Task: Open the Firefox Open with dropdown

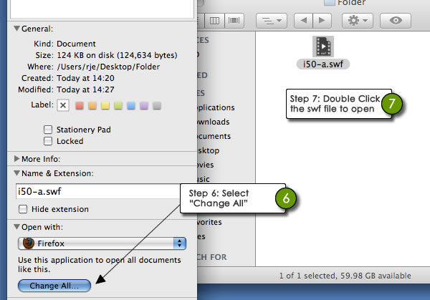Action: pyautogui.click(x=102, y=243)
